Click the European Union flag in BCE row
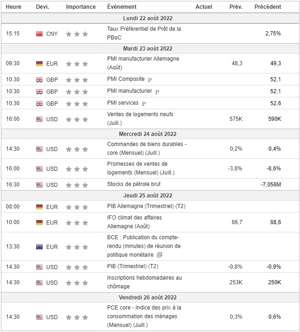This screenshot has height=332, width=300. coord(39,247)
